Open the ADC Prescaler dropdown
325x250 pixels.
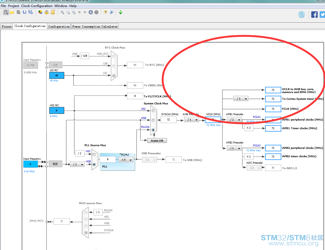pyautogui.click(x=254, y=168)
